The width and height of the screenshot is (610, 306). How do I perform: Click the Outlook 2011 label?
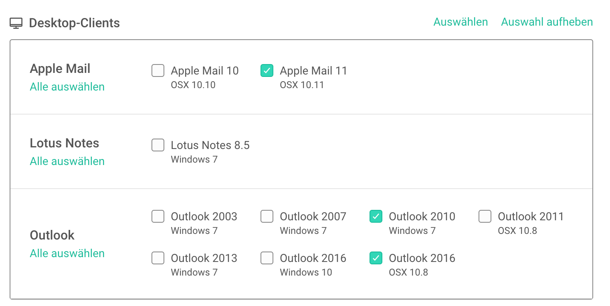click(x=531, y=217)
